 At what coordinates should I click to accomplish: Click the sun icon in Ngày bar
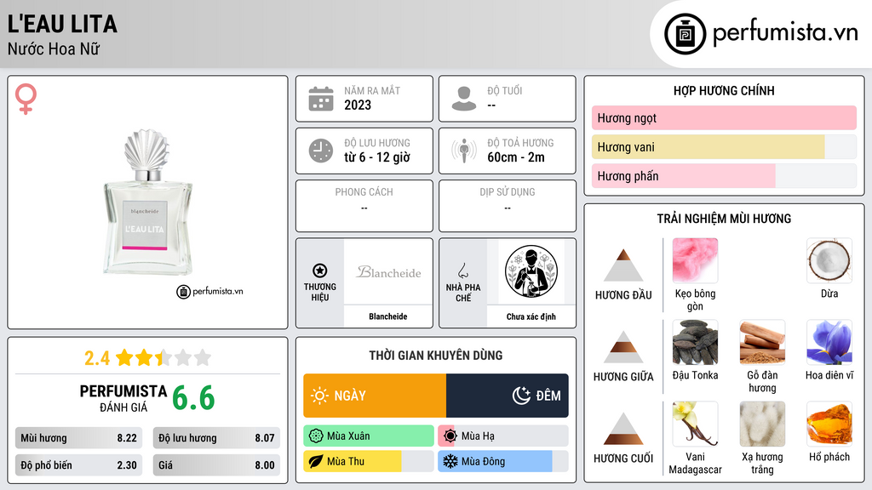320,396
